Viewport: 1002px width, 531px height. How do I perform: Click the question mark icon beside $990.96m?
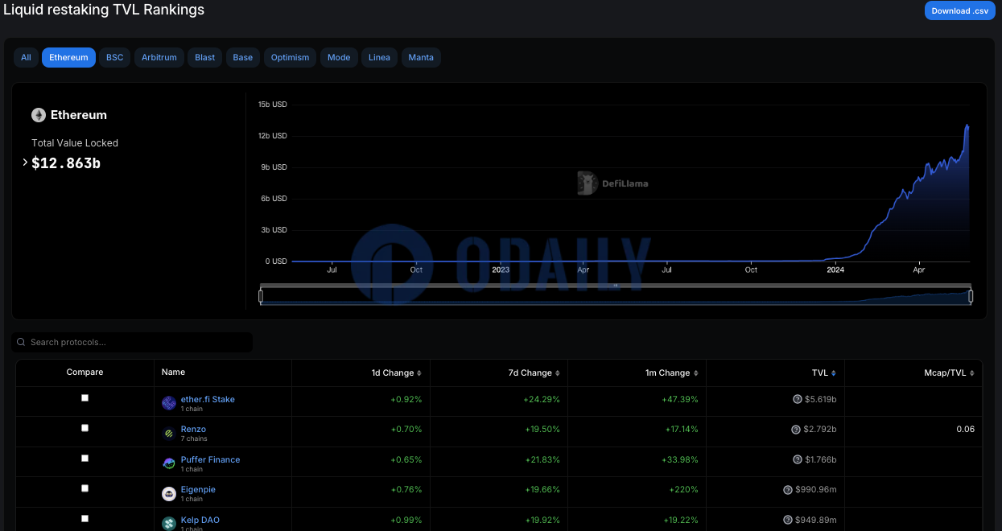pyautogui.click(x=788, y=490)
